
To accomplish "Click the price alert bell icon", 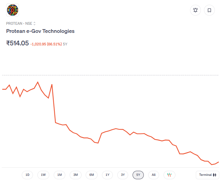I will click(195, 10).
